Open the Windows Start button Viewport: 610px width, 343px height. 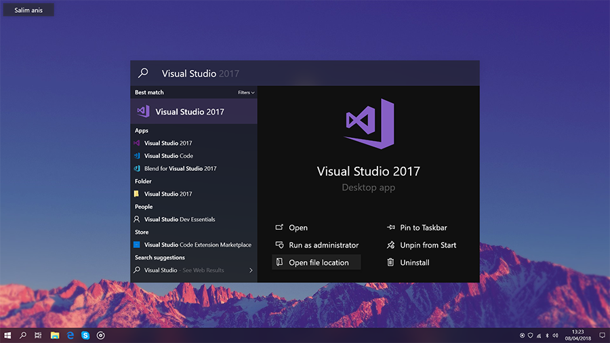click(7, 336)
